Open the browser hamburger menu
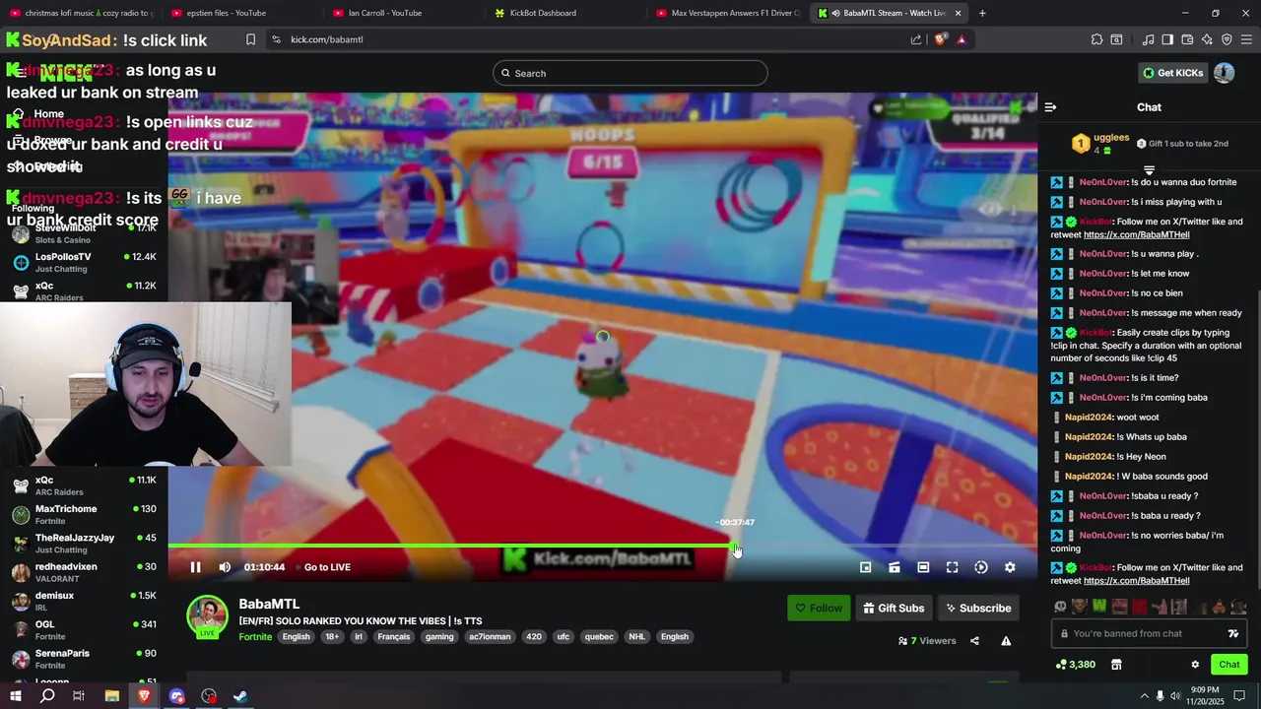Screen dimensions: 1261x709 (1247, 39)
